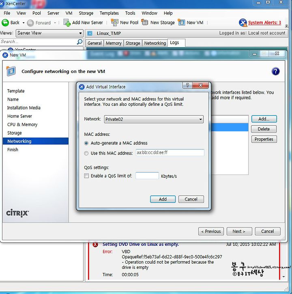Select the Finish wizard step
This screenshot has width=292, height=294.
[x=13, y=150]
